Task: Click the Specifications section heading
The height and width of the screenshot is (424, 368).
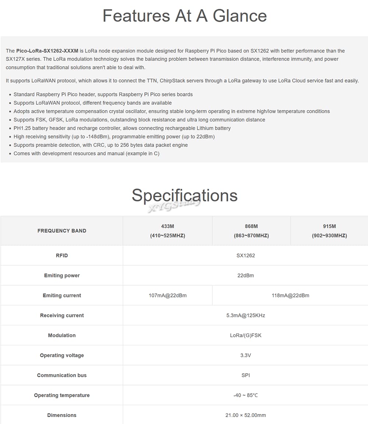Action: [x=184, y=195]
